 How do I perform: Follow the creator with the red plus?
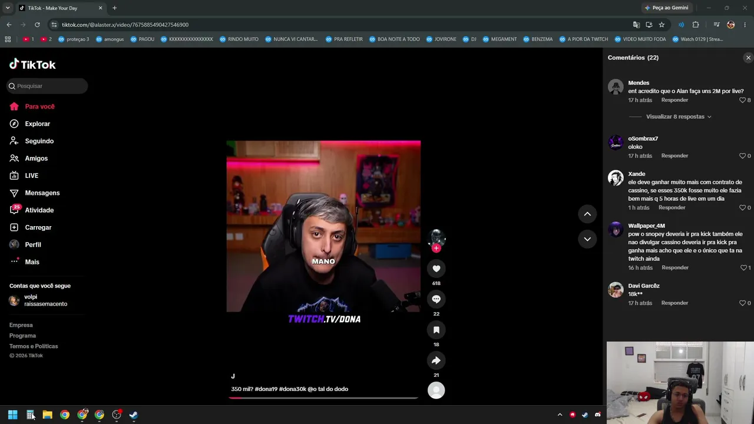point(436,248)
